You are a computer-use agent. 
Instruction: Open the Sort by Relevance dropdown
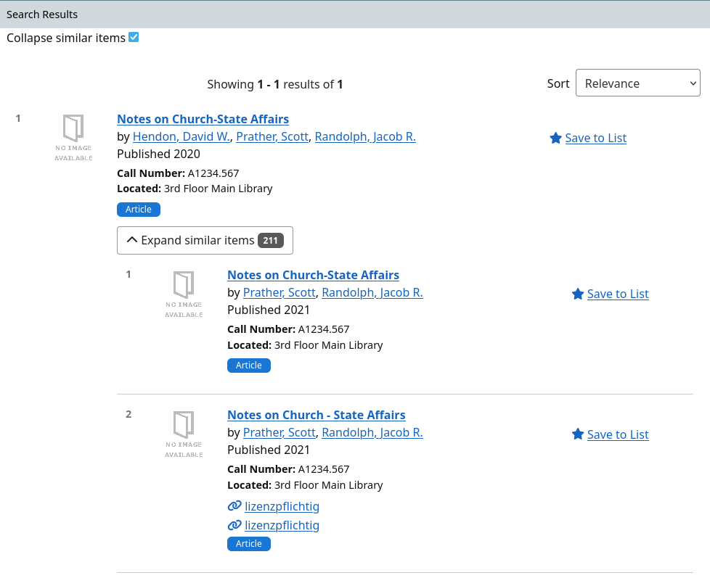coord(637,83)
